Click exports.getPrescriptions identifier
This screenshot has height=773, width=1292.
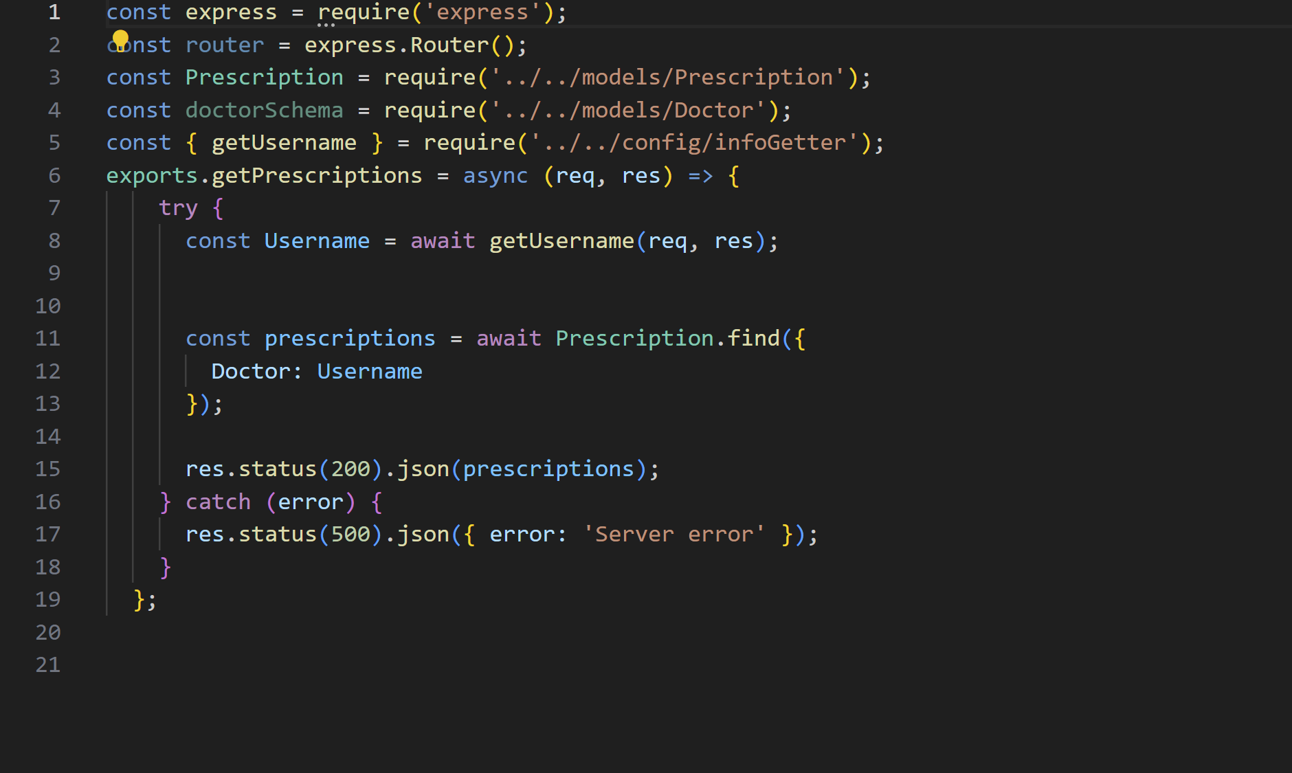[x=264, y=176]
